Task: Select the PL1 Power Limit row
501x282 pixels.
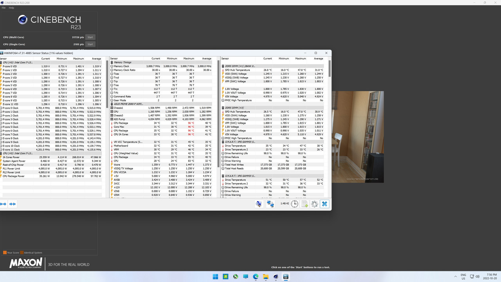Action: click(x=51, y=168)
